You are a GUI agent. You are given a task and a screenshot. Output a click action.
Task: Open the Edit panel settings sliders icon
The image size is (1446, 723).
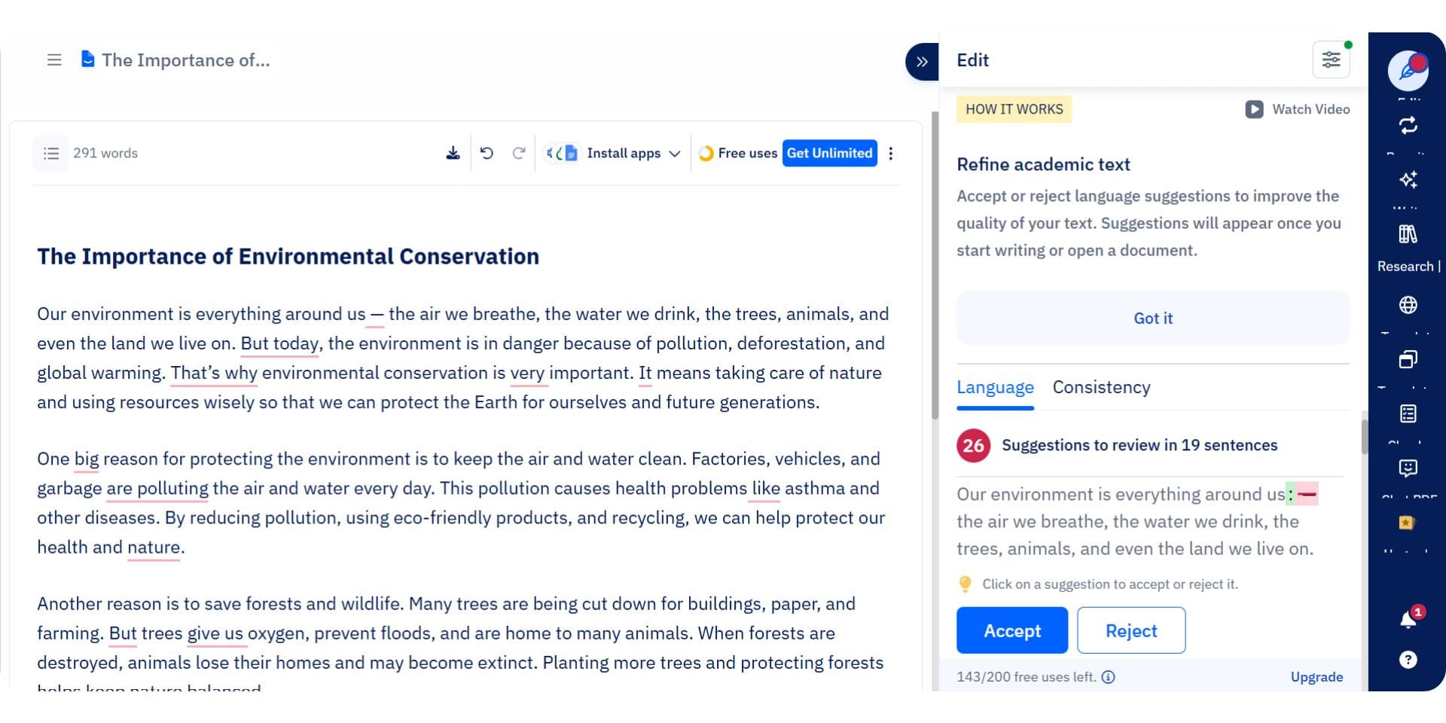[1331, 59]
